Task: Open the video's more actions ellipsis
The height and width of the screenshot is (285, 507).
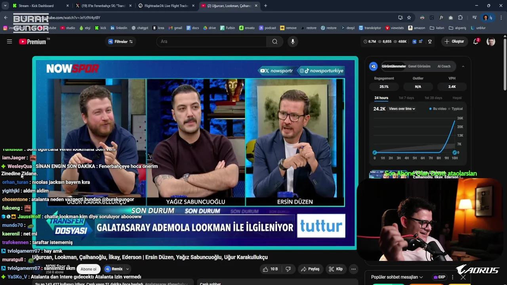Action: pos(354,269)
